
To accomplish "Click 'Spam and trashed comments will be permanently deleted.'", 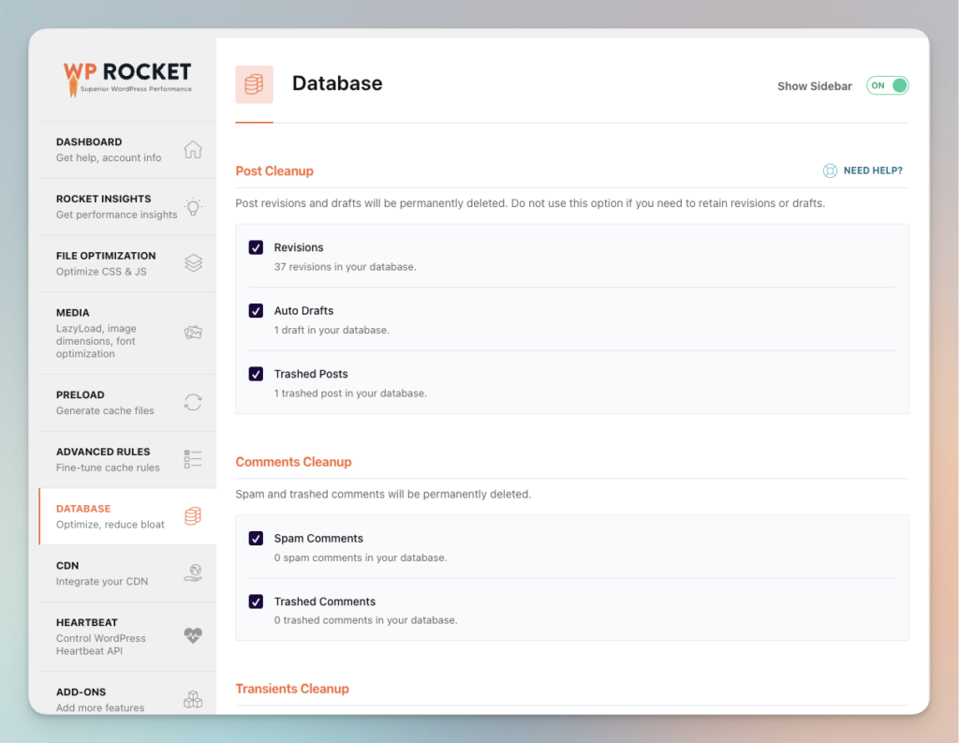I will click(383, 494).
